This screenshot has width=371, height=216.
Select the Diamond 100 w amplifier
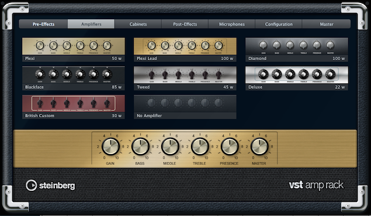[x=297, y=50]
